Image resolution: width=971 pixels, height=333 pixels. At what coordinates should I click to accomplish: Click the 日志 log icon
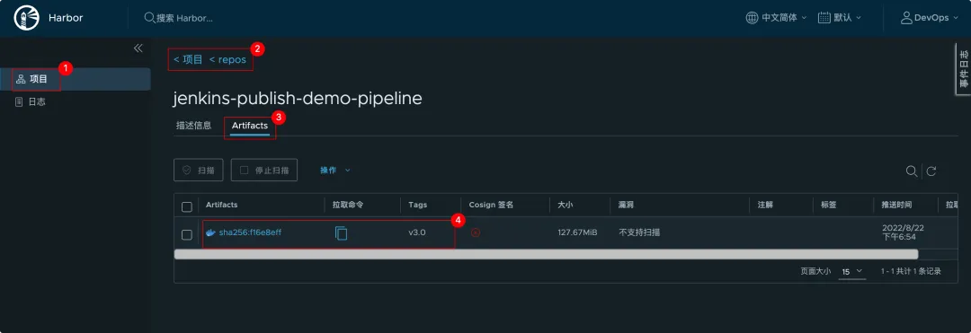pyautogui.click(x=19, y=102)
